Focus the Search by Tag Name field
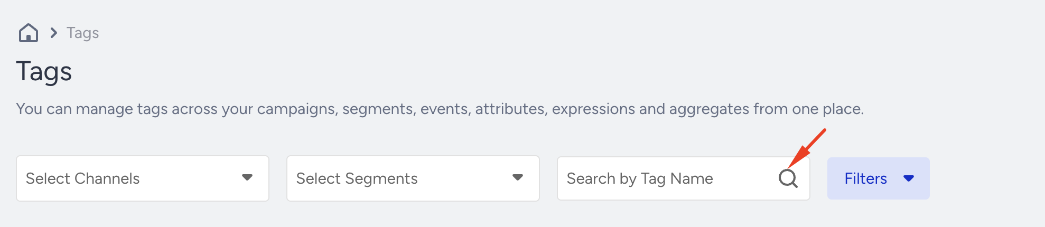Screen dimensions: 1045x227 [684, 178]
